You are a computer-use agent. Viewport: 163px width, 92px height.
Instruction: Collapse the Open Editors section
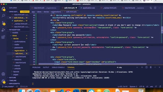[14, 12]
